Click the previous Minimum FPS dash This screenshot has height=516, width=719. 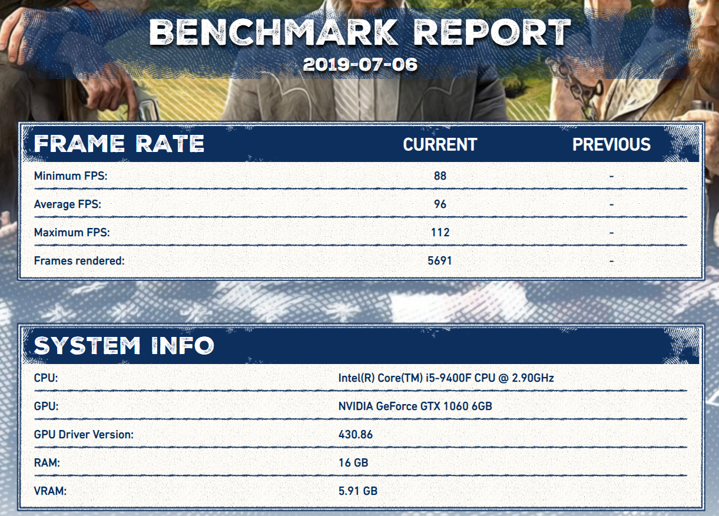pos(612,176)
